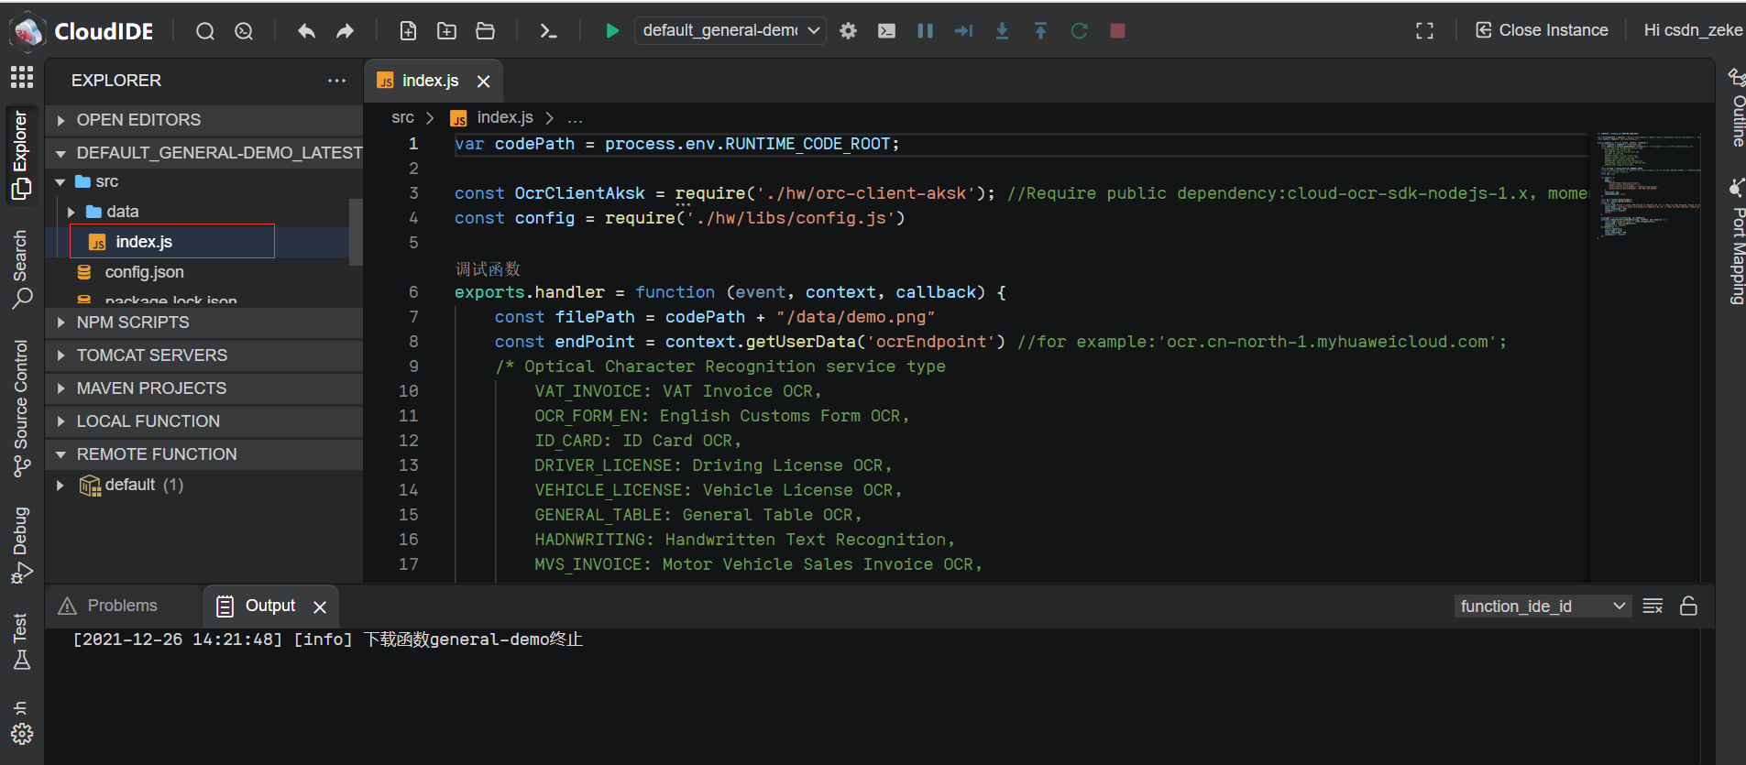
Task: Expand the NPM SCRIPTS section
Action: [133, 322]
